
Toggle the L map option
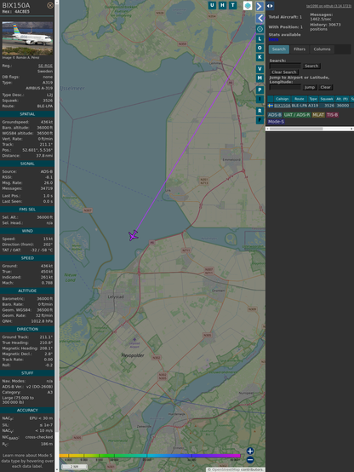tap(260, 39)
